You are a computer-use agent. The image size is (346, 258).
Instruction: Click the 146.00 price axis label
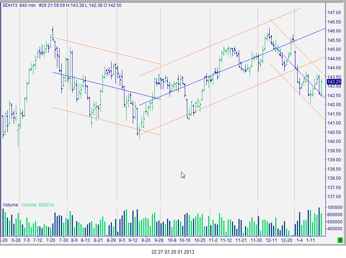pos(334,31)
